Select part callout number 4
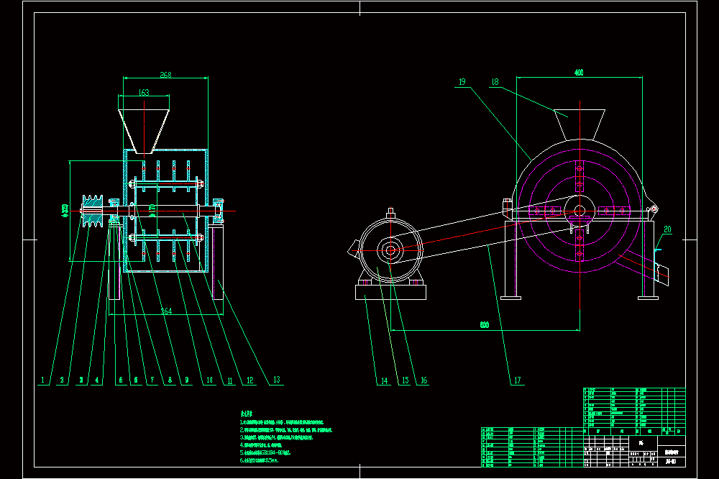 tap(97, 380)
